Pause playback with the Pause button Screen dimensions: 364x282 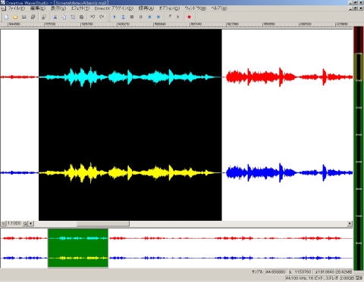click(x=141, y=17)
